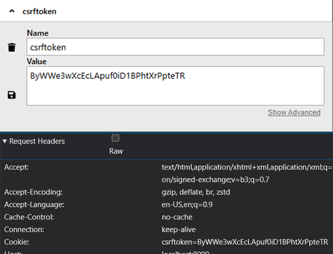The height and width of the screenshot is (254, 333).
Task: Collapse the Request Headers section triangle
Action: coord(5,141)
